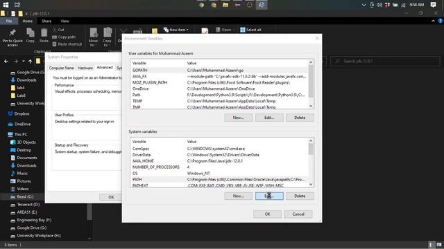The width and height of the screenshot is (444, 249).
Task: Cancel the Environment Variables dialog
Action: click(298, 214)
